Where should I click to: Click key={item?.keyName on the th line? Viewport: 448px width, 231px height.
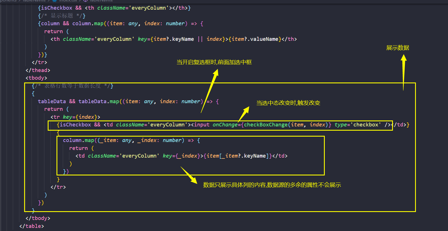click(166, 39)
